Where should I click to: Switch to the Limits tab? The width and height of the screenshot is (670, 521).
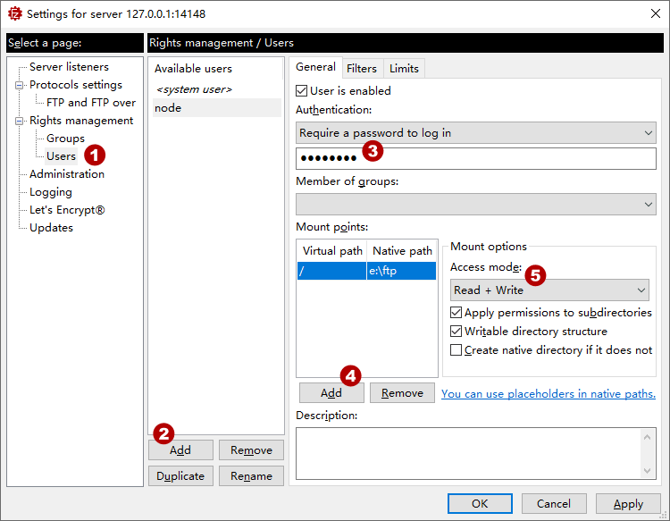404,69
